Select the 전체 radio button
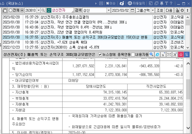Viewport: 192px width, 134px height. 11,10
